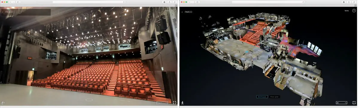Focus the right Safari address bar
This screenshot has height=108, width=359.
268,2
